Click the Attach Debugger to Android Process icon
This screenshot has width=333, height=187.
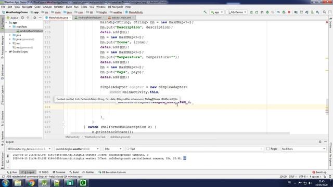pos(284,12)
